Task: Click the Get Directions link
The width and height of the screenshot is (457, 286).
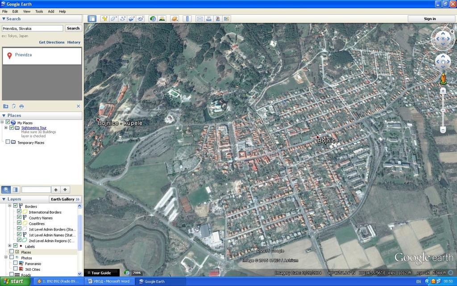Action: [x=52, y=42]
